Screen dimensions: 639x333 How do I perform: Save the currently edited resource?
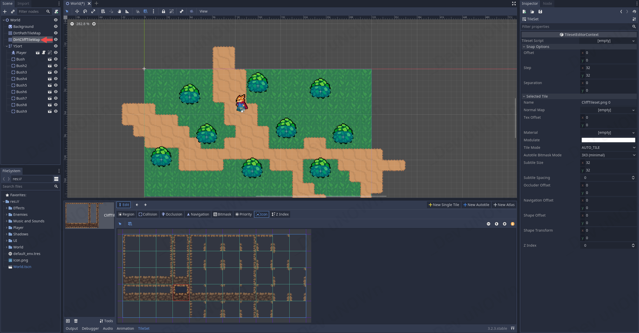540,12
